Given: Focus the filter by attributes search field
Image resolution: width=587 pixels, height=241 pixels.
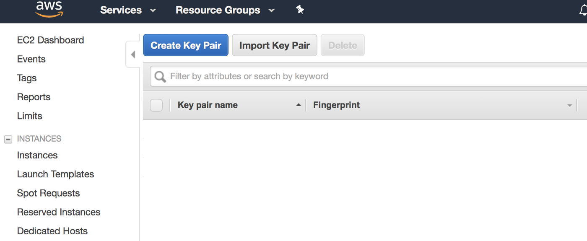Looking at the screenshot, I should (369, 76).
